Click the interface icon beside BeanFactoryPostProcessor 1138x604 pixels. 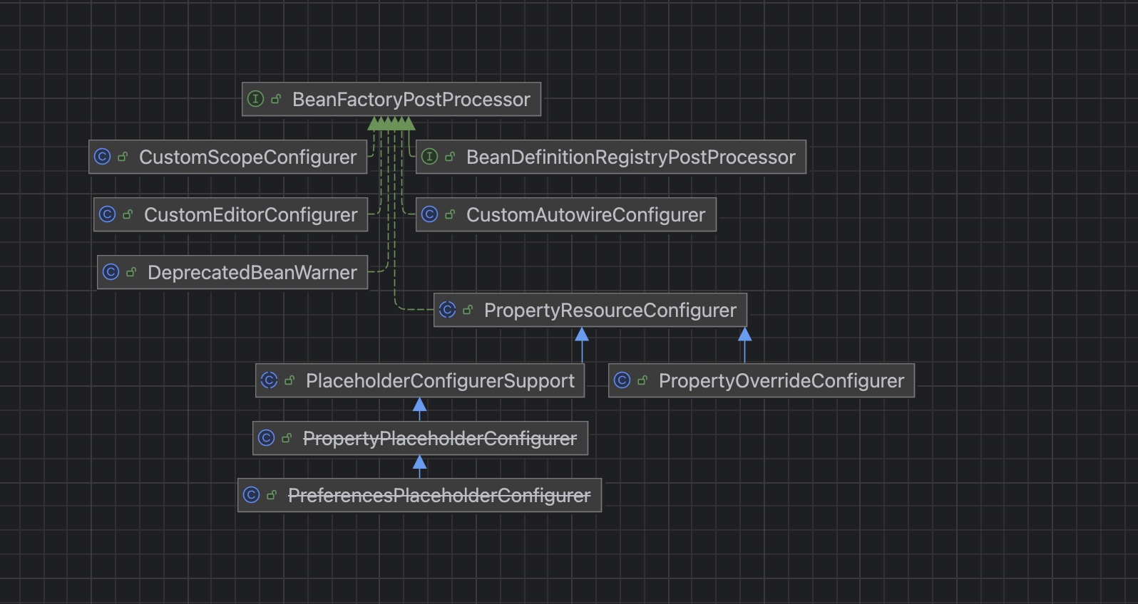[x=255, y=99]
